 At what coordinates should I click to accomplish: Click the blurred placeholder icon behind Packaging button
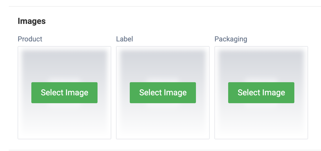(x=261, y=80)
